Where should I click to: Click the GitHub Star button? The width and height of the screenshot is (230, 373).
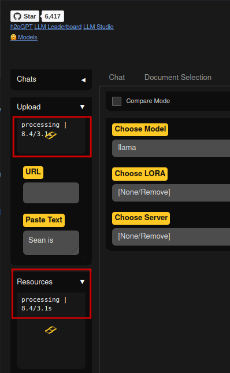(25, 16)
